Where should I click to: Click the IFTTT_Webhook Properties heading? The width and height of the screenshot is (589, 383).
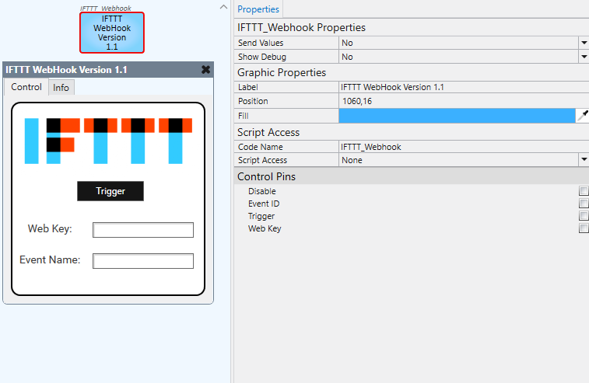301,27
